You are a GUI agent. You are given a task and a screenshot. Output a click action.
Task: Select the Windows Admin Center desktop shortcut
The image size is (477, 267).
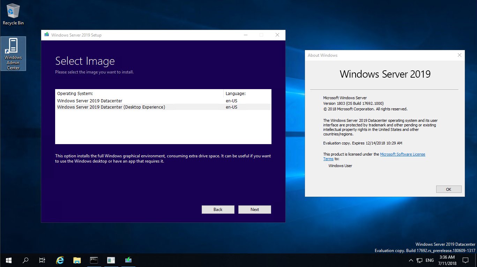(13, 54)
